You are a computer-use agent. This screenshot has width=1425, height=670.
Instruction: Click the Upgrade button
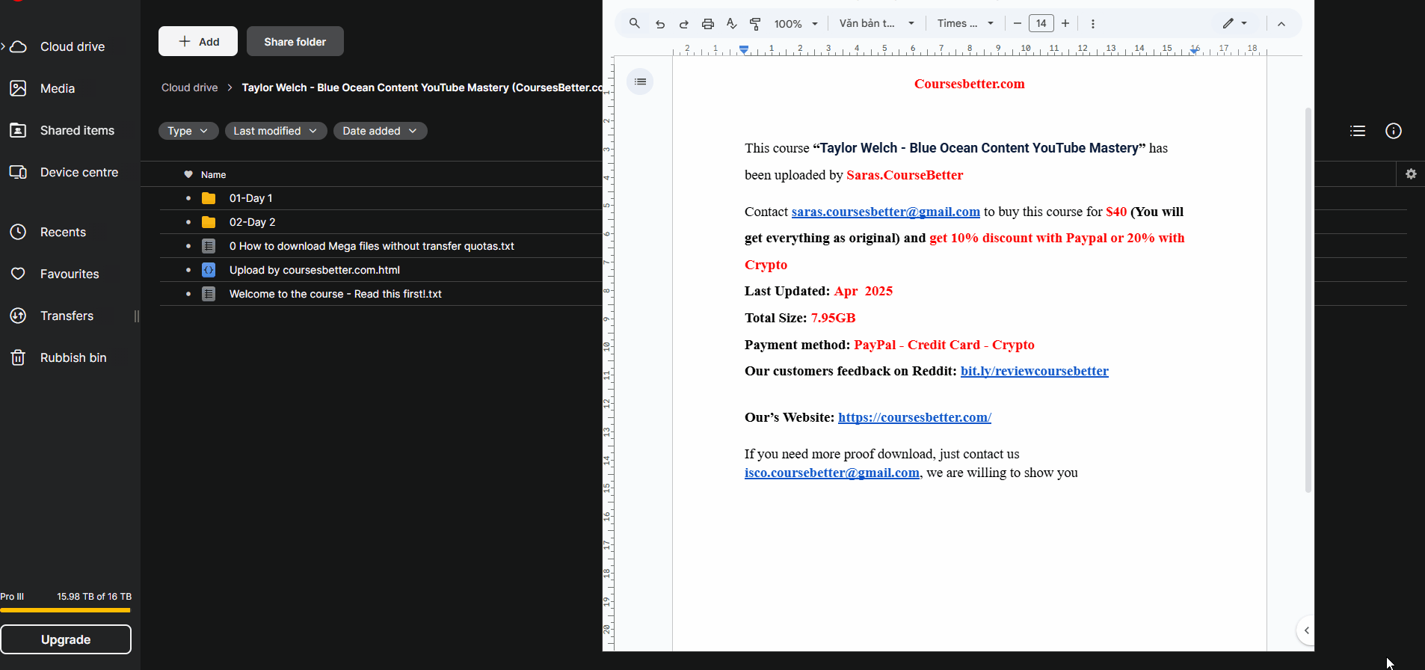click(x=66, y=639)
